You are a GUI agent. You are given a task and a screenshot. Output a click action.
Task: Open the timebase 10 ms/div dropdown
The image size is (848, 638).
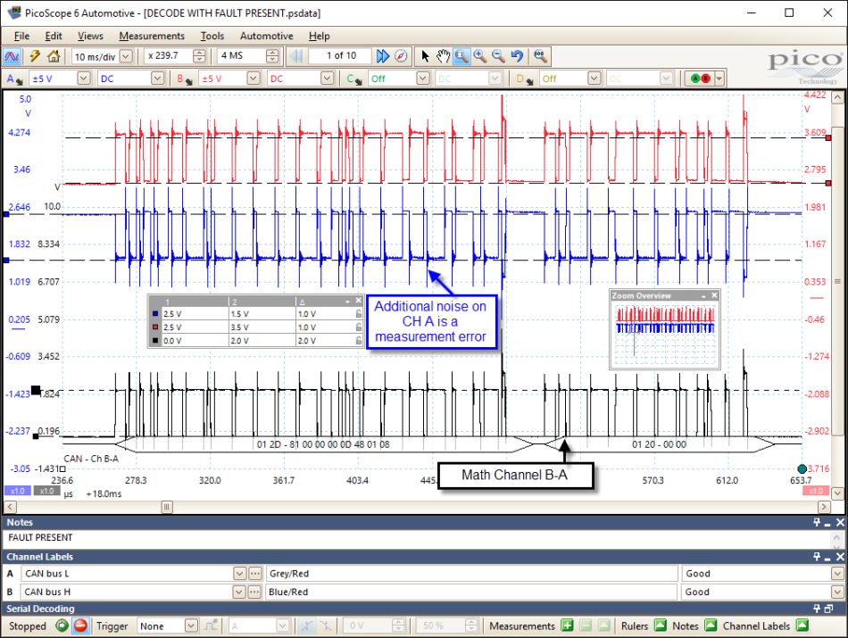[126, 56]
